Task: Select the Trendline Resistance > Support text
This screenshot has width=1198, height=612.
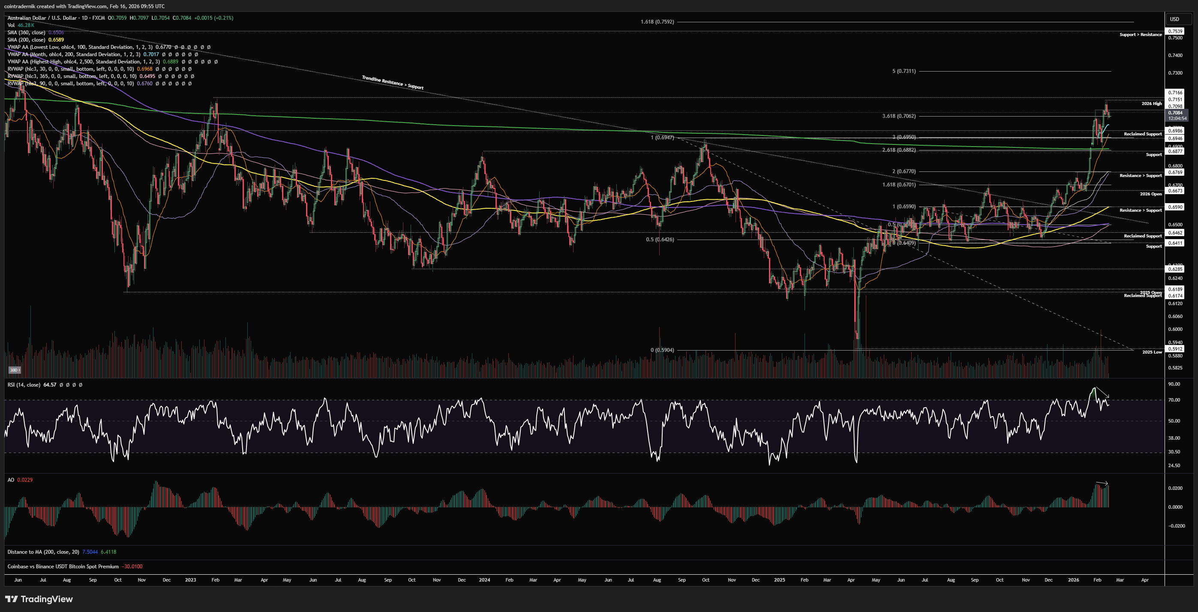Action: (x=393, y=83)
